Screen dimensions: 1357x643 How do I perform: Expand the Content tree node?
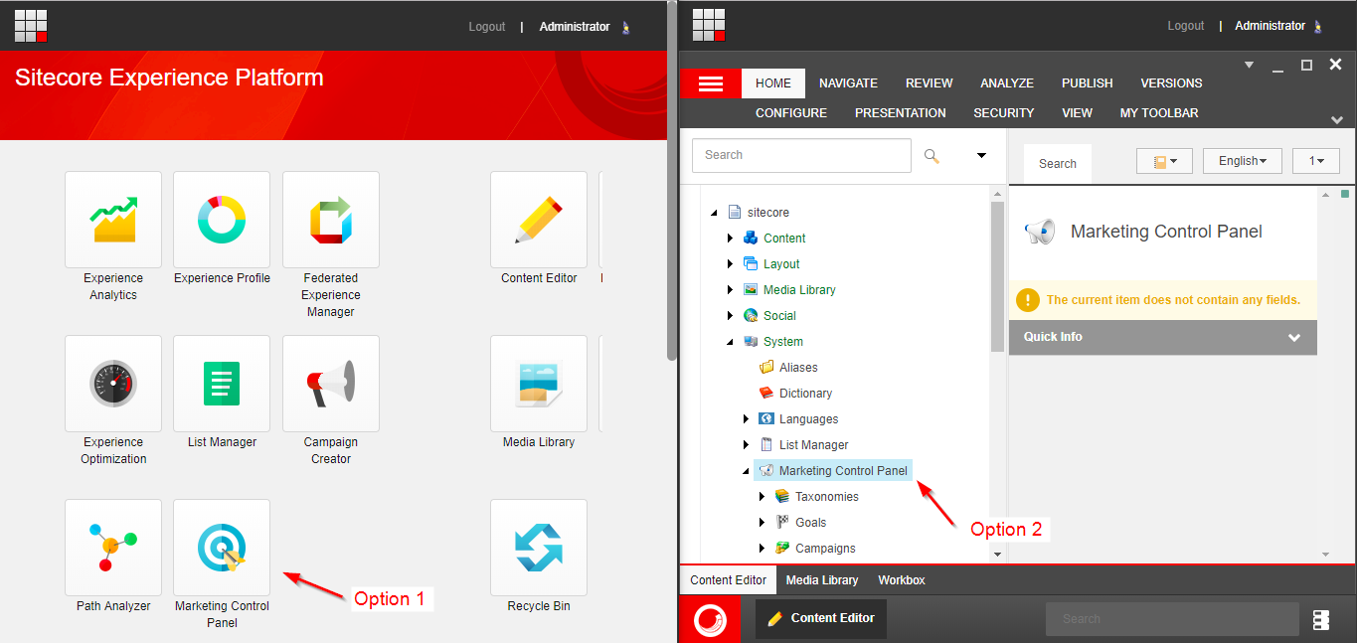(x=730, y=239)
